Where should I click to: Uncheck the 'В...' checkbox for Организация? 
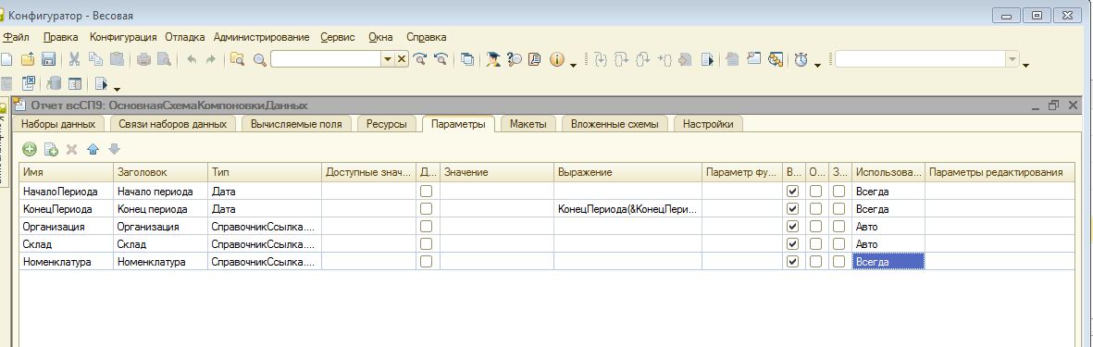792,227
